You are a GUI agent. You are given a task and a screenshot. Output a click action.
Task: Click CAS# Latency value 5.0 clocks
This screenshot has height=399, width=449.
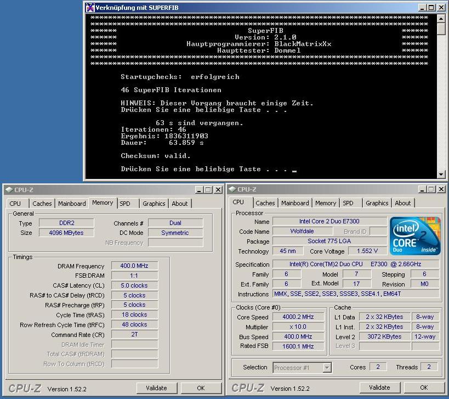134,285
